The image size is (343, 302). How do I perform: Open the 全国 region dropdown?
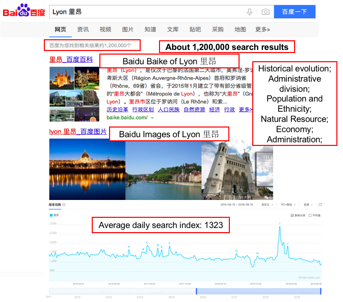[308, 205]
